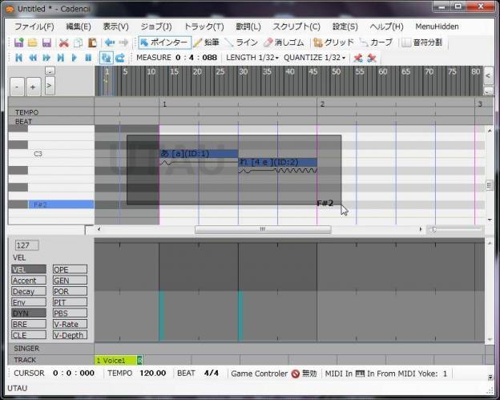Copy selection using the copy icon
Image resolution: width=500 pixels, height=400 pixels.
79,42
